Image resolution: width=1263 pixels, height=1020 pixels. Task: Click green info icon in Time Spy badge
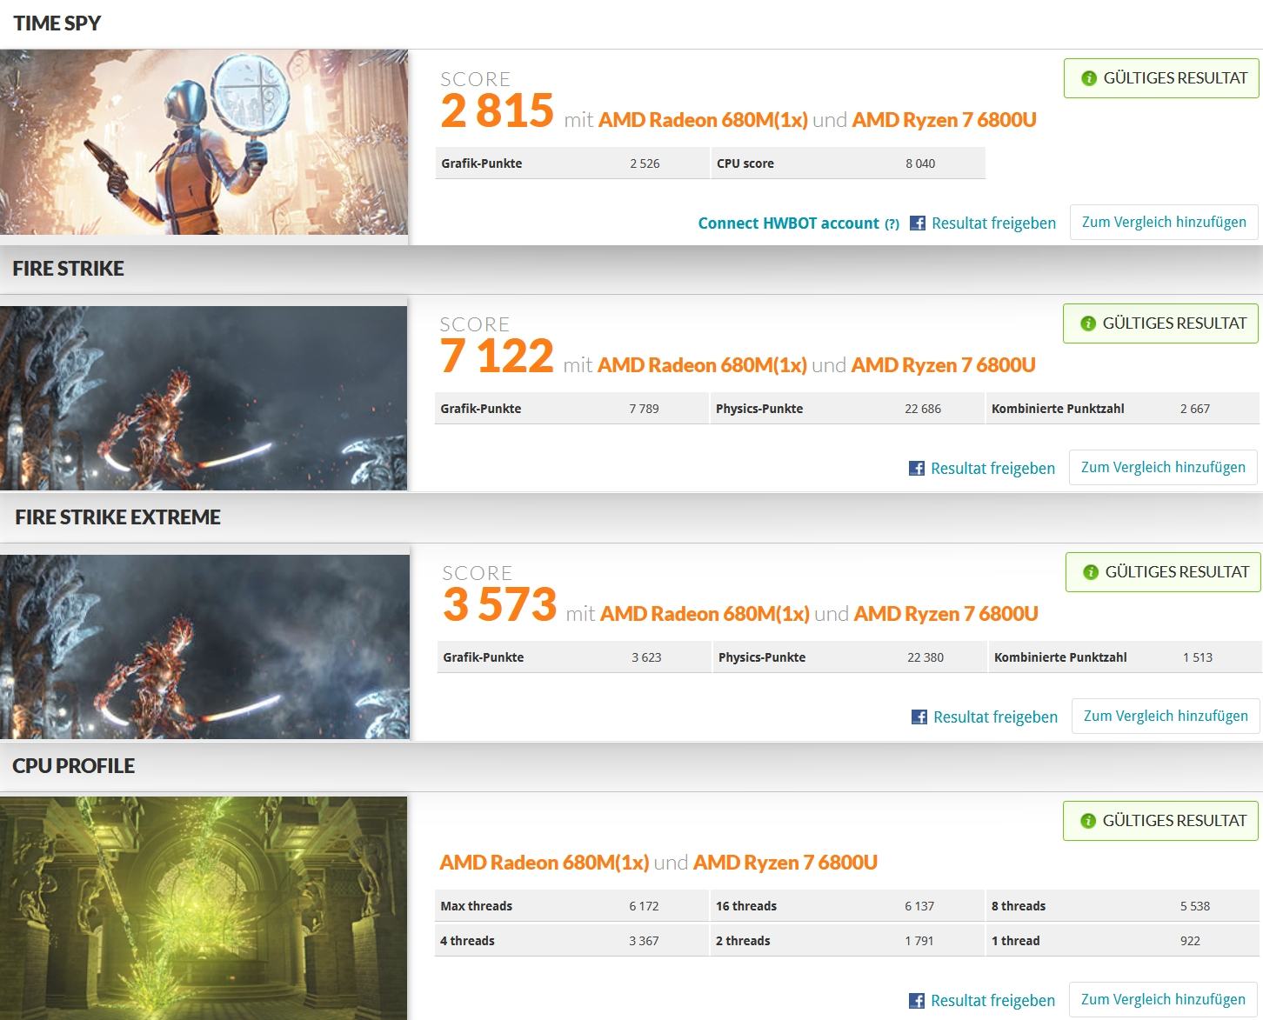coord(1088,78)
